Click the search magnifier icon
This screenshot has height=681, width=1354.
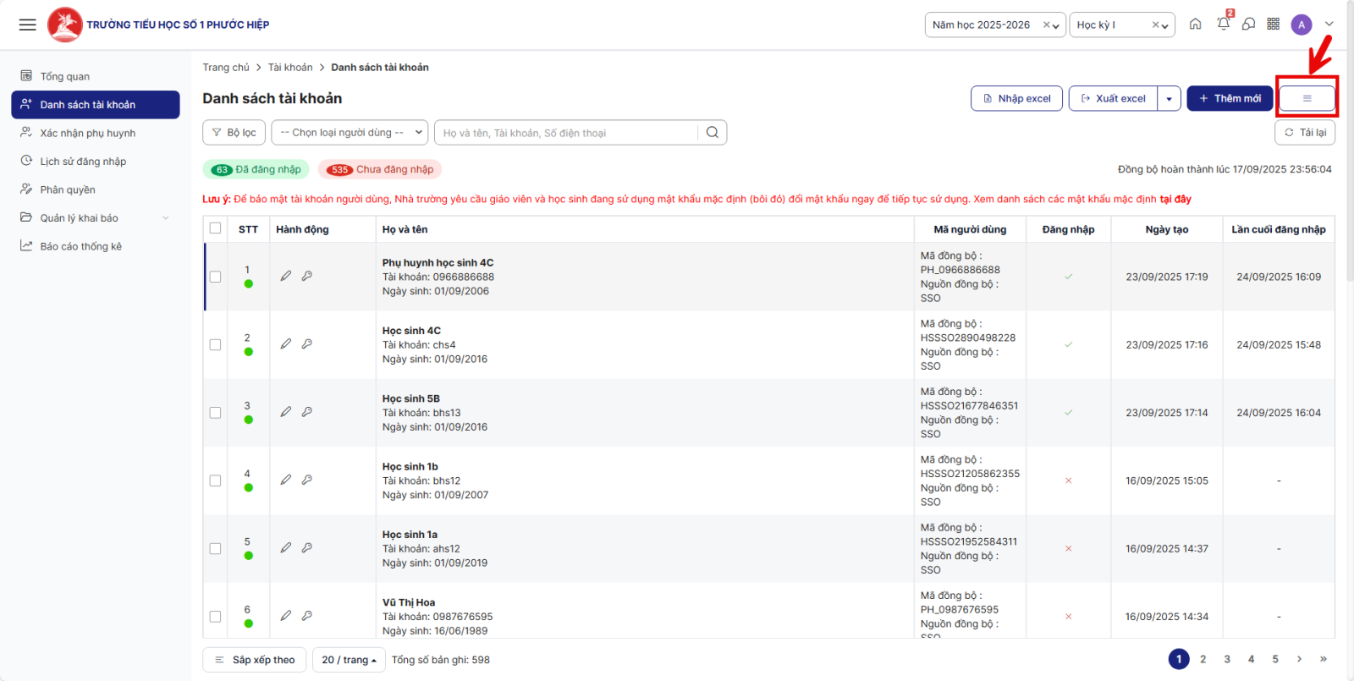tap(713, 133)
